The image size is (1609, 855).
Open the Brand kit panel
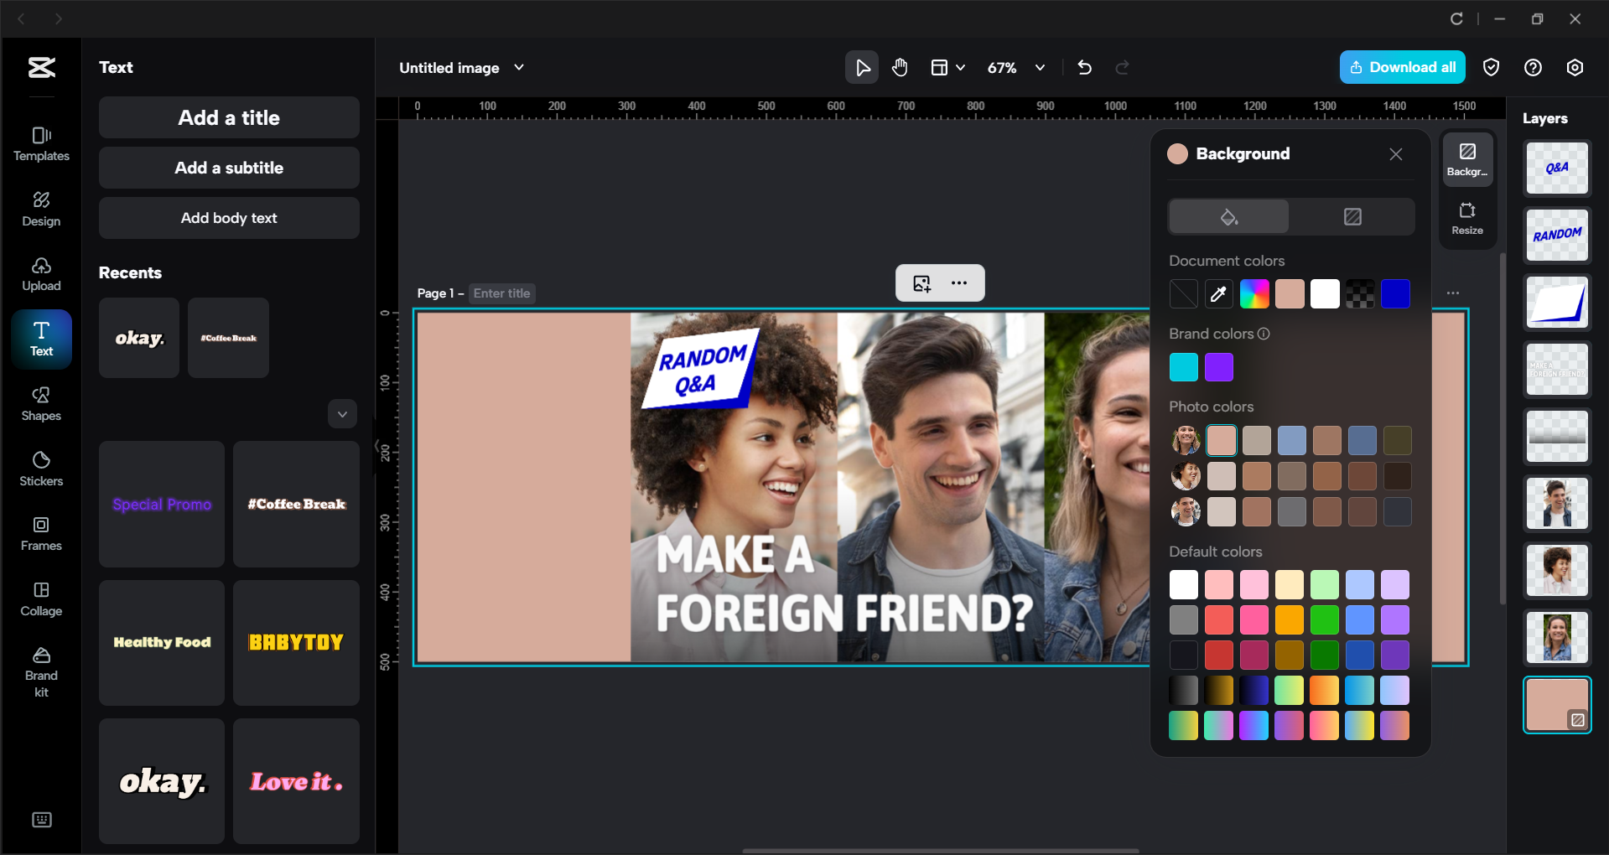point(41,672)
